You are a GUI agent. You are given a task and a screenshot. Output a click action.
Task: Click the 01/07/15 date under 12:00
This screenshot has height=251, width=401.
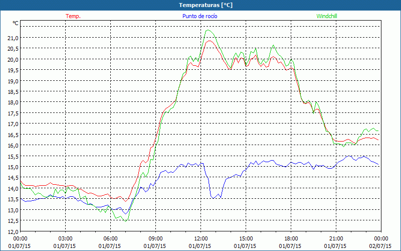pos(200,246)
